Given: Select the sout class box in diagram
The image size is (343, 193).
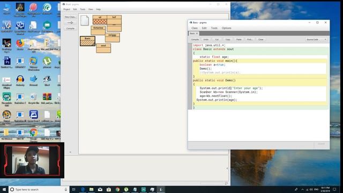Looking at the screenshot, I should click(x=103, y=48).
